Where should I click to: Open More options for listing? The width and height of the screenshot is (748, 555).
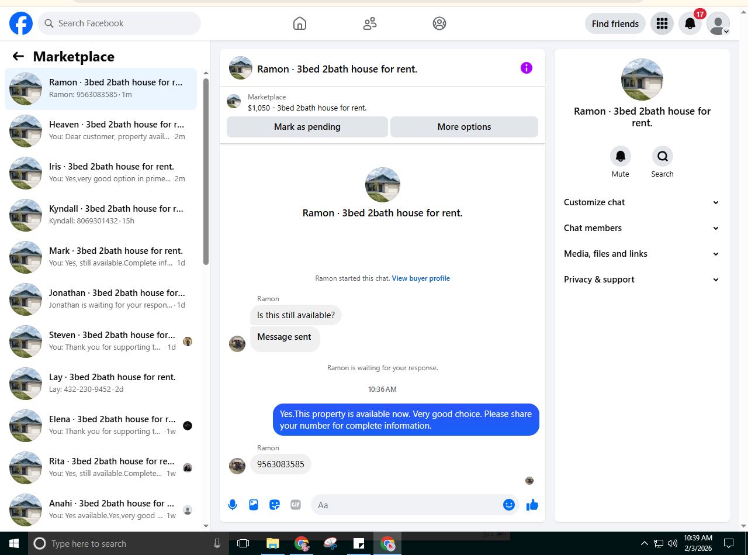[x=464, y=127]
